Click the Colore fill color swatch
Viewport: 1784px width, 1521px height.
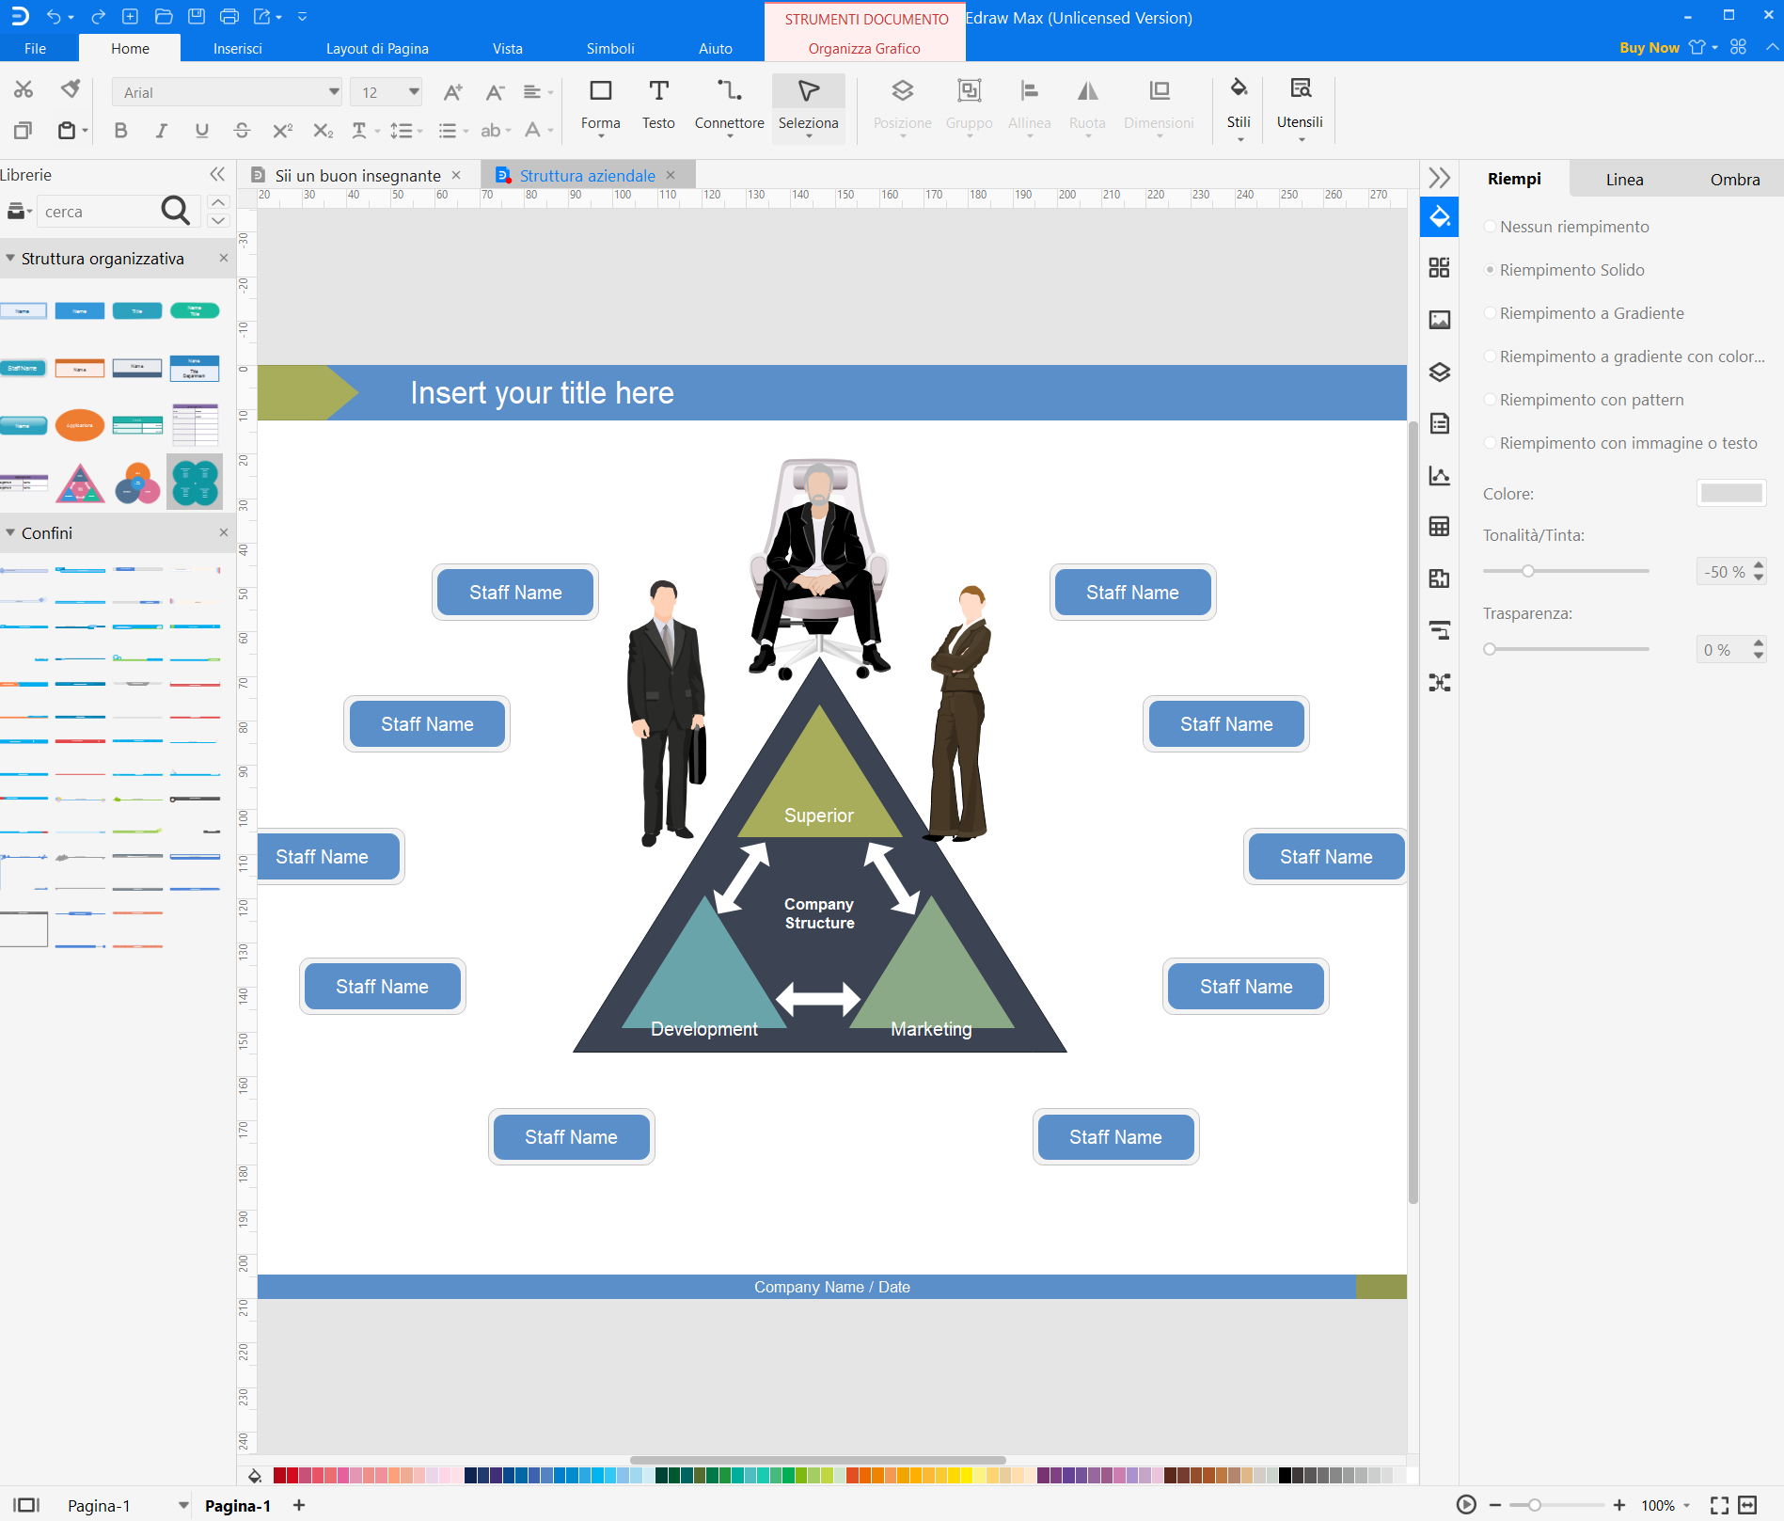point(1730,494)
